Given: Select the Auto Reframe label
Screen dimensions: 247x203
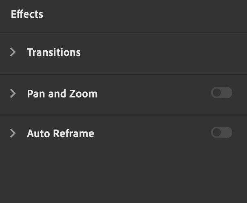Looking at the screenshot, I should 60,134.
